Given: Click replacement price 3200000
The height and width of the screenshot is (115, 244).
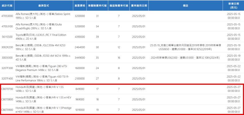Looking at the screenshot, I should click(80, 16).
